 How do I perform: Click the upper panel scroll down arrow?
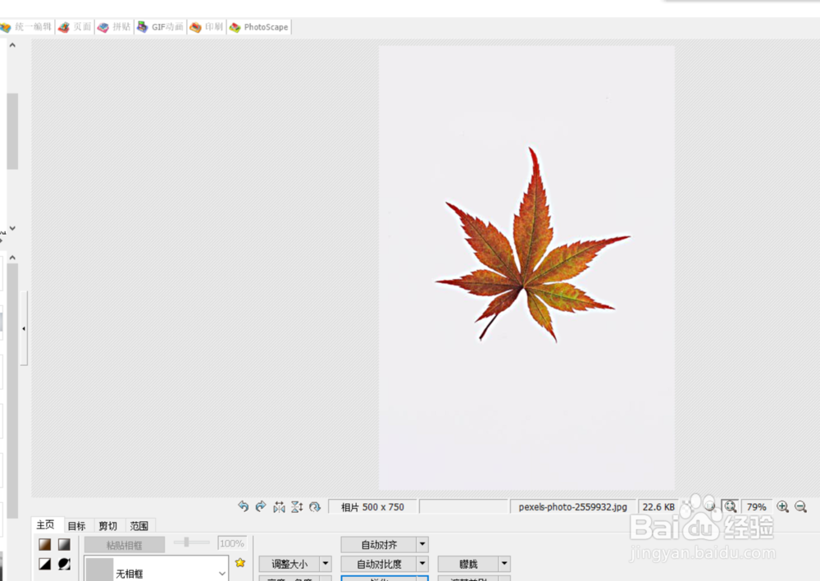[12, 228]
